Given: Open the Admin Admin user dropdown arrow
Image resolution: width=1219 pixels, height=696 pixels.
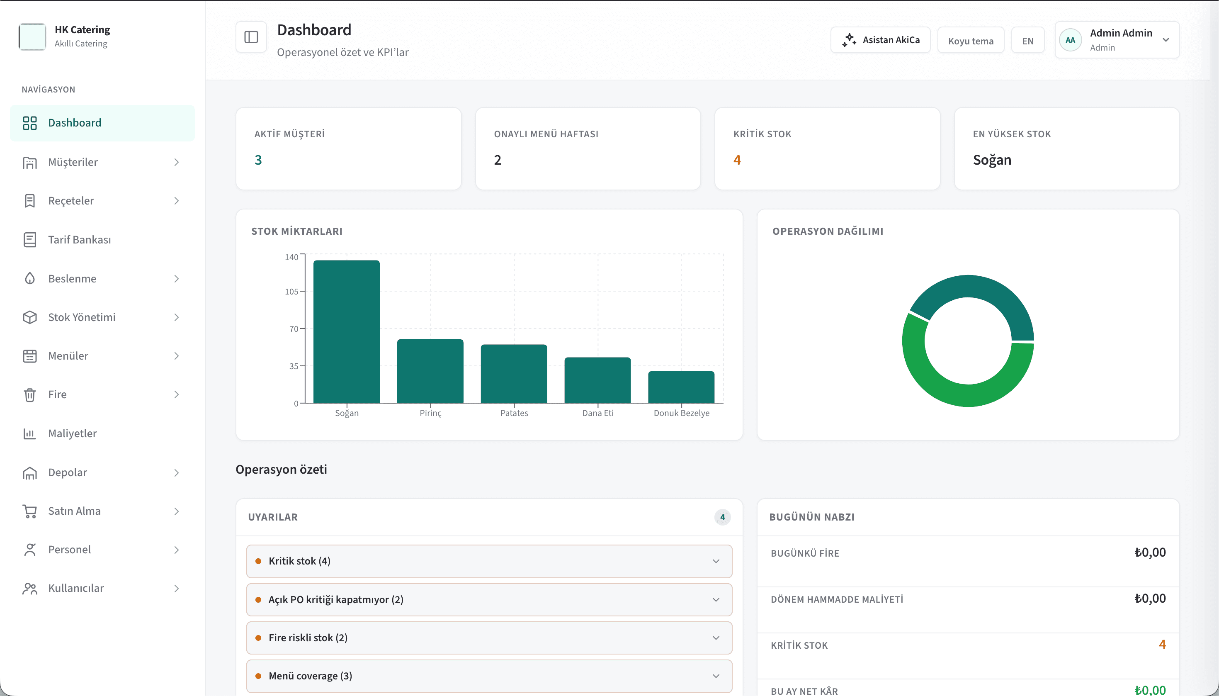Looking at the screenshot, I should click(1166, 40).
